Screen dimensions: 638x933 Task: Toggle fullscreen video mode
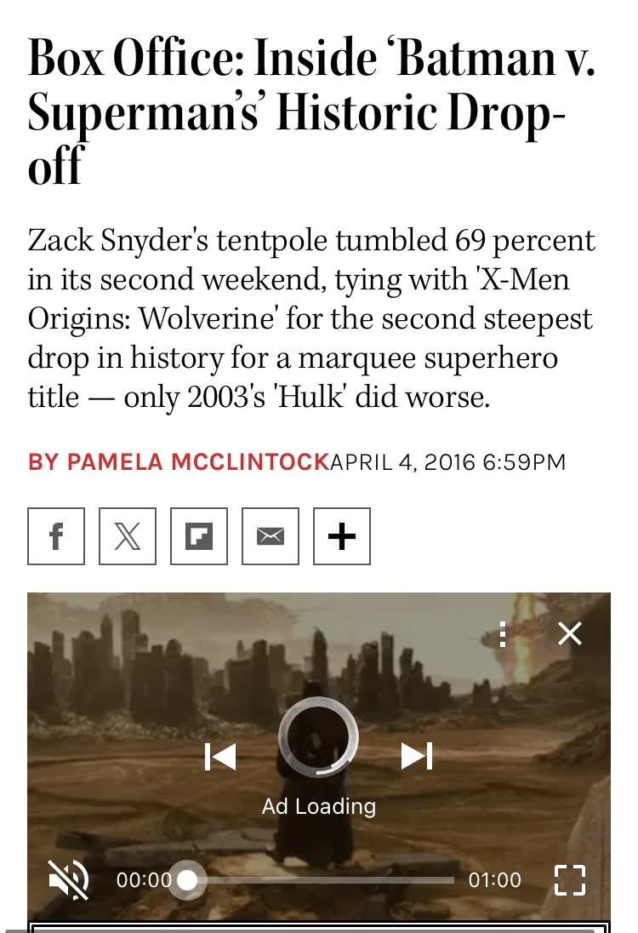click(x=570, y=880)
